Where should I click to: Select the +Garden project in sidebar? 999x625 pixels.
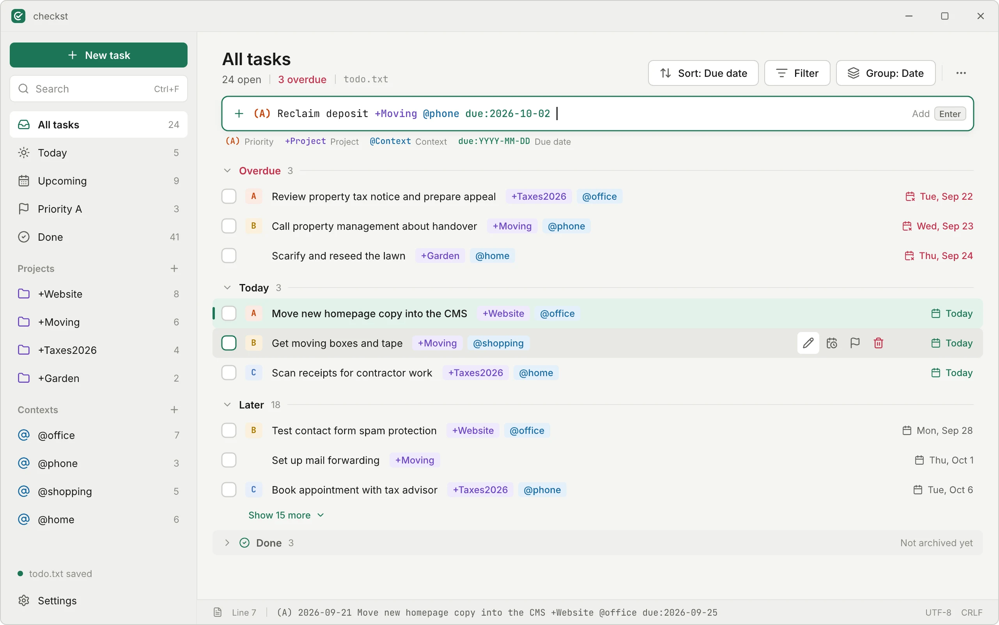point(98,378)
